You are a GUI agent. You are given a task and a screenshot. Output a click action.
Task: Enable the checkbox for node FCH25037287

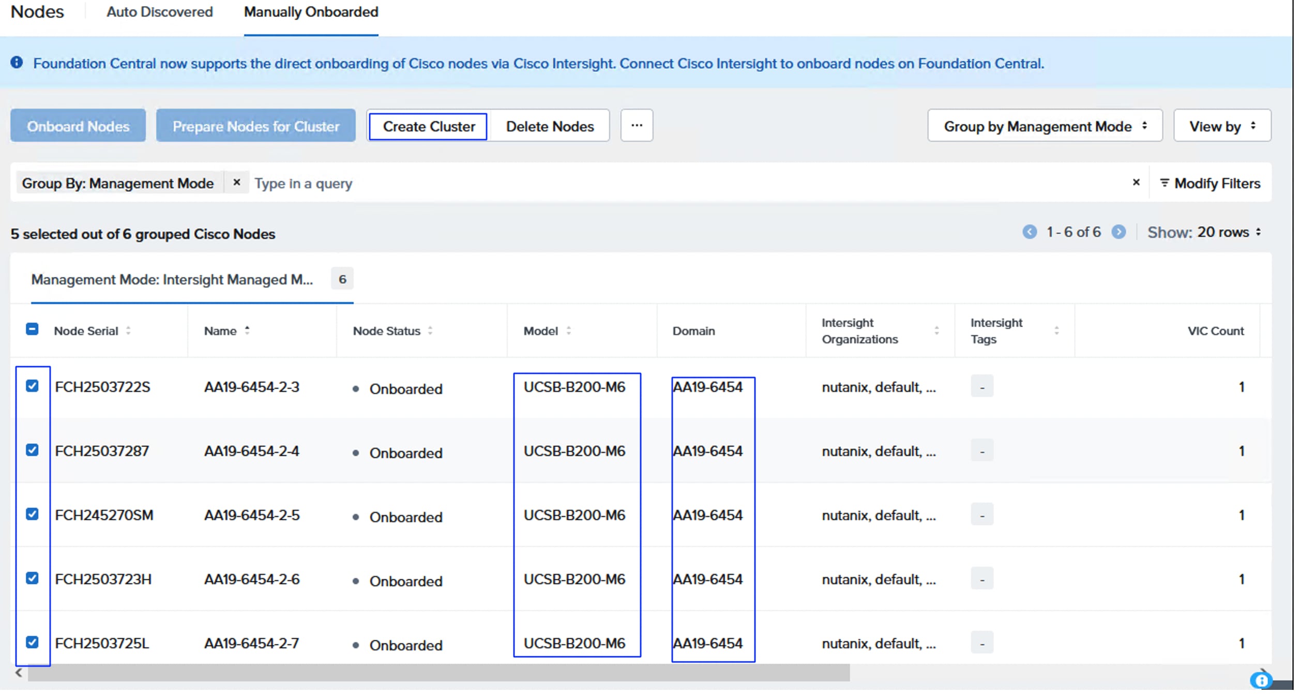[x=33, y=450]
